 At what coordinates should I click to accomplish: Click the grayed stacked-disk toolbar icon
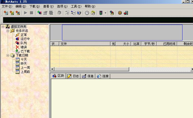59,13
